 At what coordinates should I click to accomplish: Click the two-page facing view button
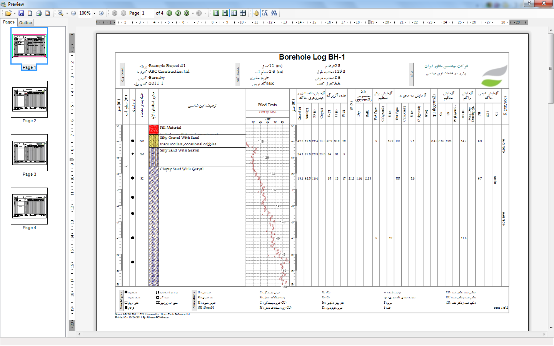click(234, 13)
